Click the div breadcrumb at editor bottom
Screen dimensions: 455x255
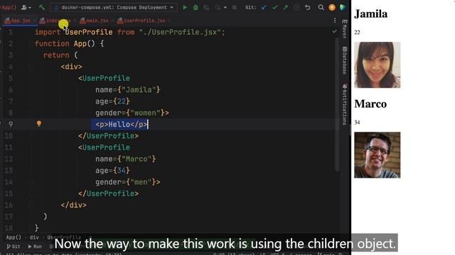[x=34, y=237]
